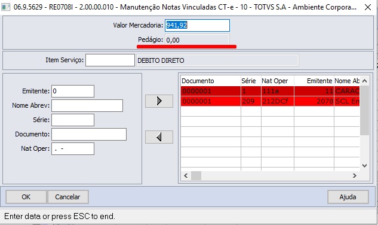Click the Emitente column header
The height and width of the screenshot is (225, 378).
click(314, 81)
